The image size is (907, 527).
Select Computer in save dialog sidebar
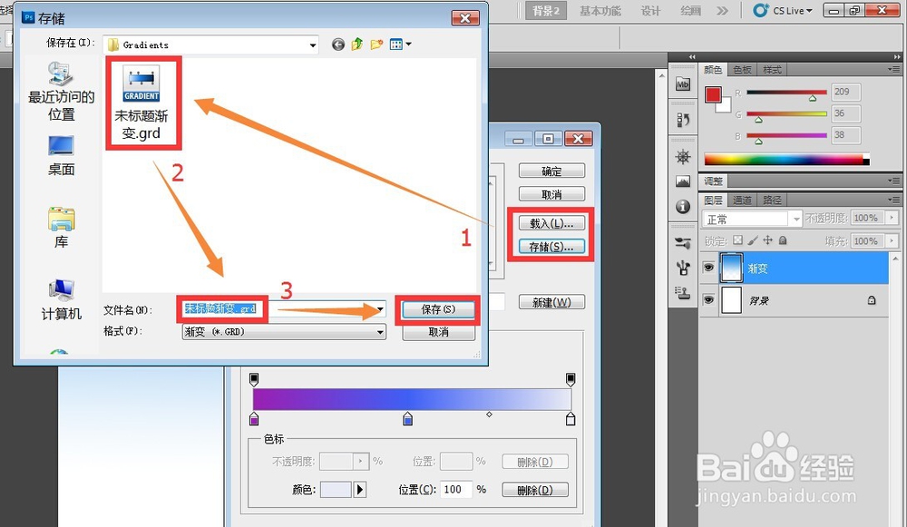click(62, 299)
